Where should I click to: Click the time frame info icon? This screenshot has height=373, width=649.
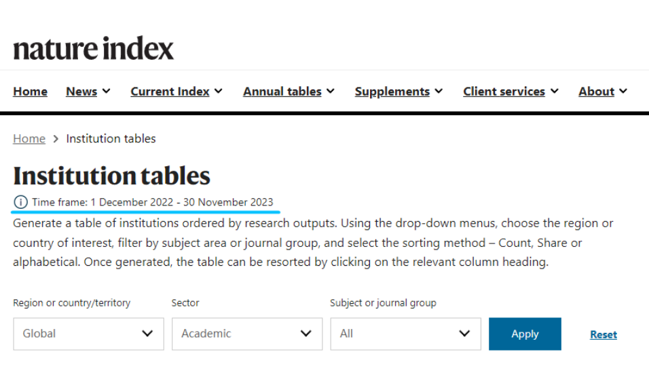[x=20, y=202]
